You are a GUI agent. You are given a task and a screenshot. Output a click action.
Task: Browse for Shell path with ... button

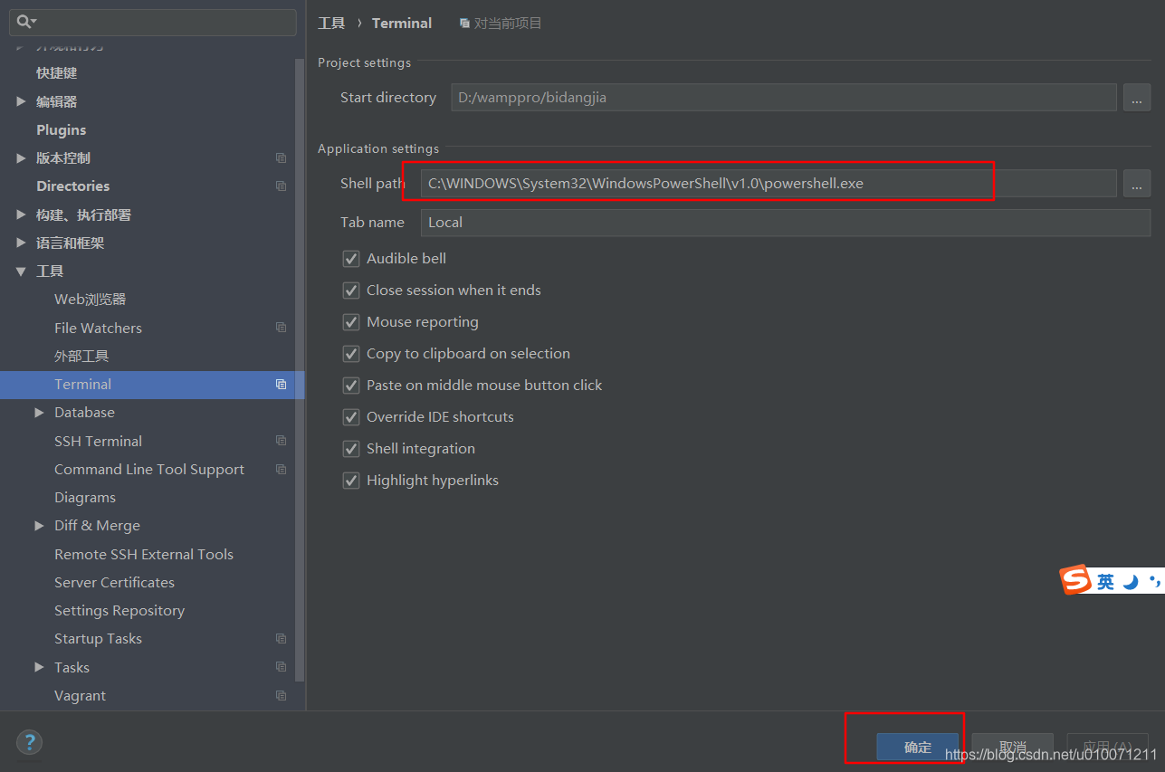[x=1137, y=183]
